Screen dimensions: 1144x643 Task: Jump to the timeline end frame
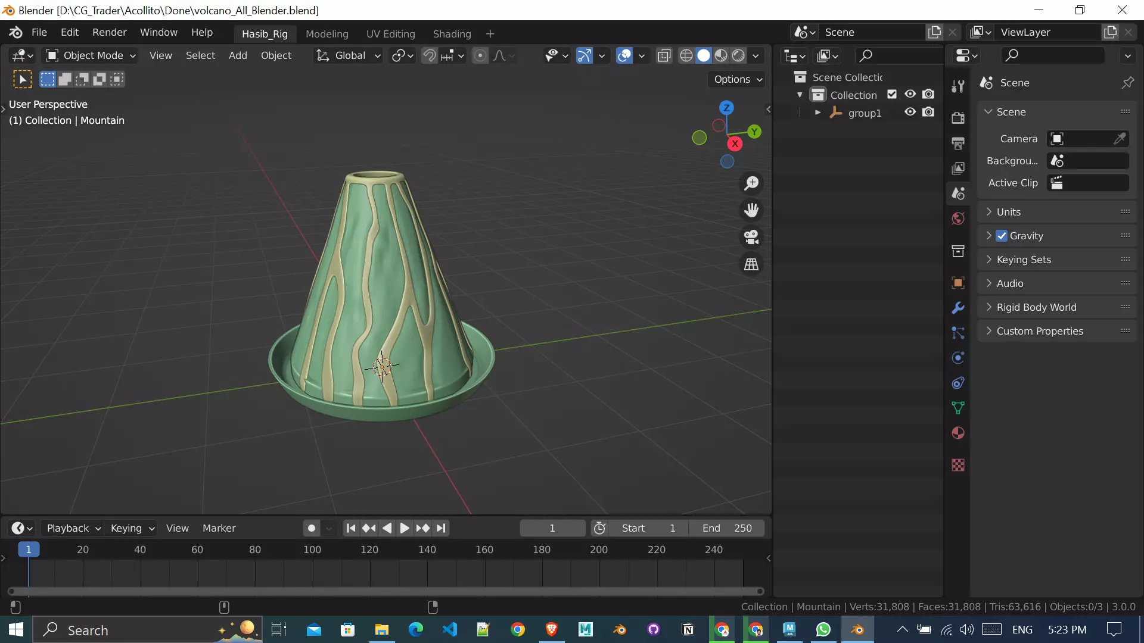pyautogui.click(x=441, y=528)
